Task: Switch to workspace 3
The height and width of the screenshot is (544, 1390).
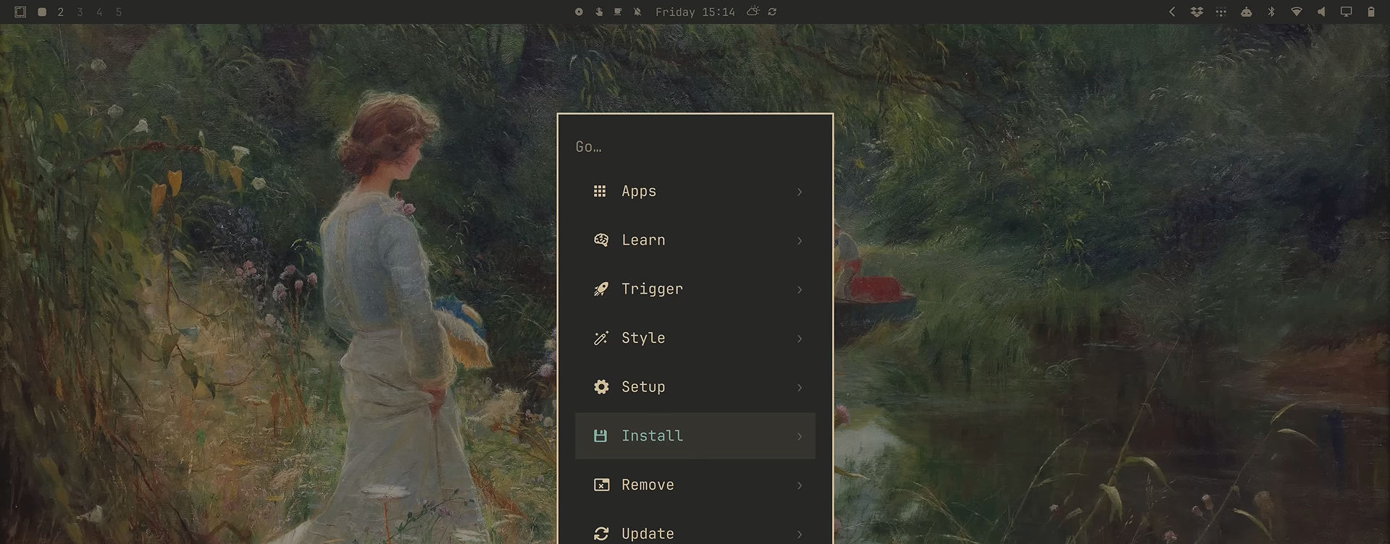Action: 80,12
